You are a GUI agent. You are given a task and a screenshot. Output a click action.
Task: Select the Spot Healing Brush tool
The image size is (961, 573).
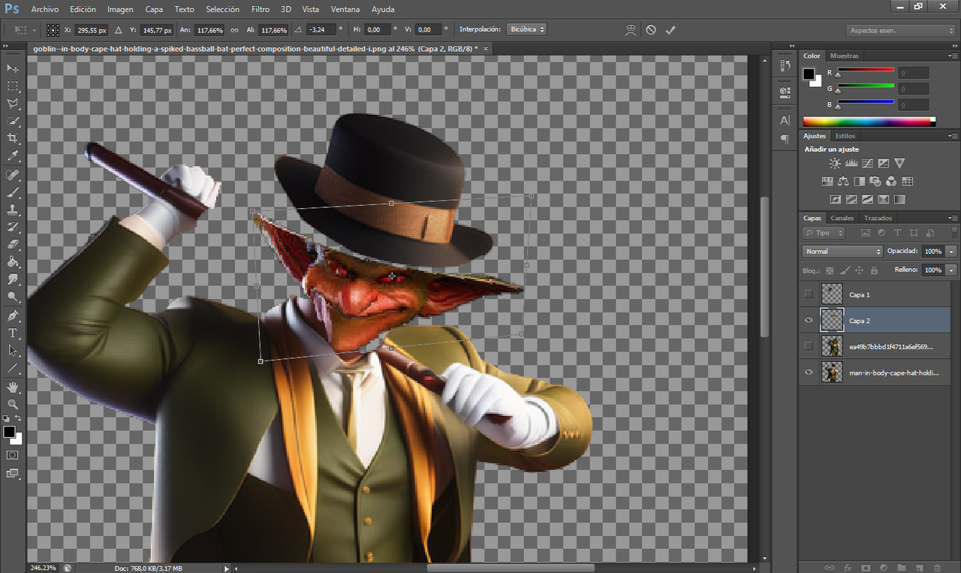(13, 174)
